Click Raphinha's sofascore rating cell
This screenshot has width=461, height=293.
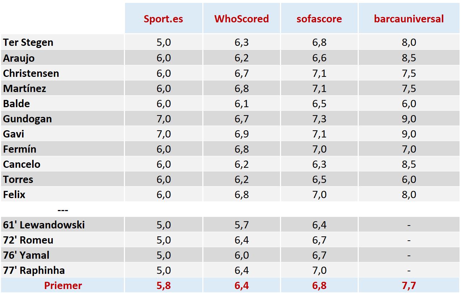click(319, 270)
